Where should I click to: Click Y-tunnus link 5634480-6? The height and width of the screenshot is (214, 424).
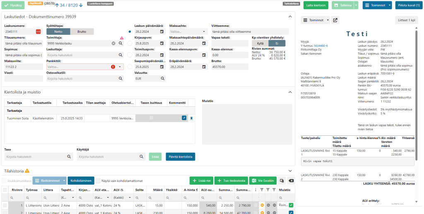coord(321,46)
